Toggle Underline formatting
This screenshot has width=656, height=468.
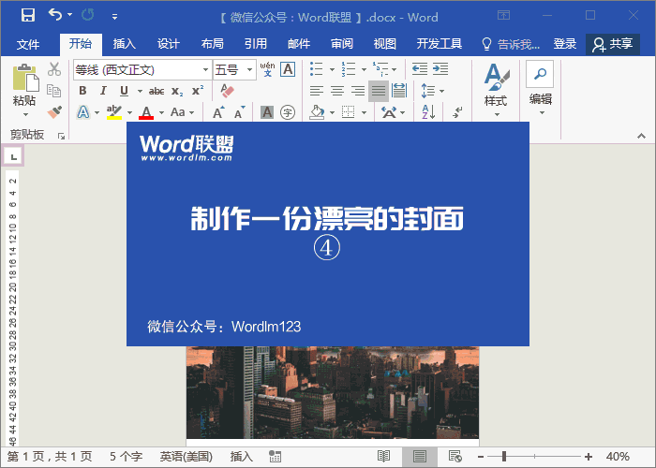click(124, 91)
